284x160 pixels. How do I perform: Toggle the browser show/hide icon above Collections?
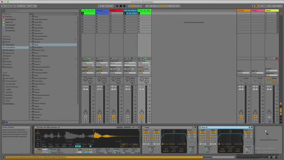(x=3, y=11)
